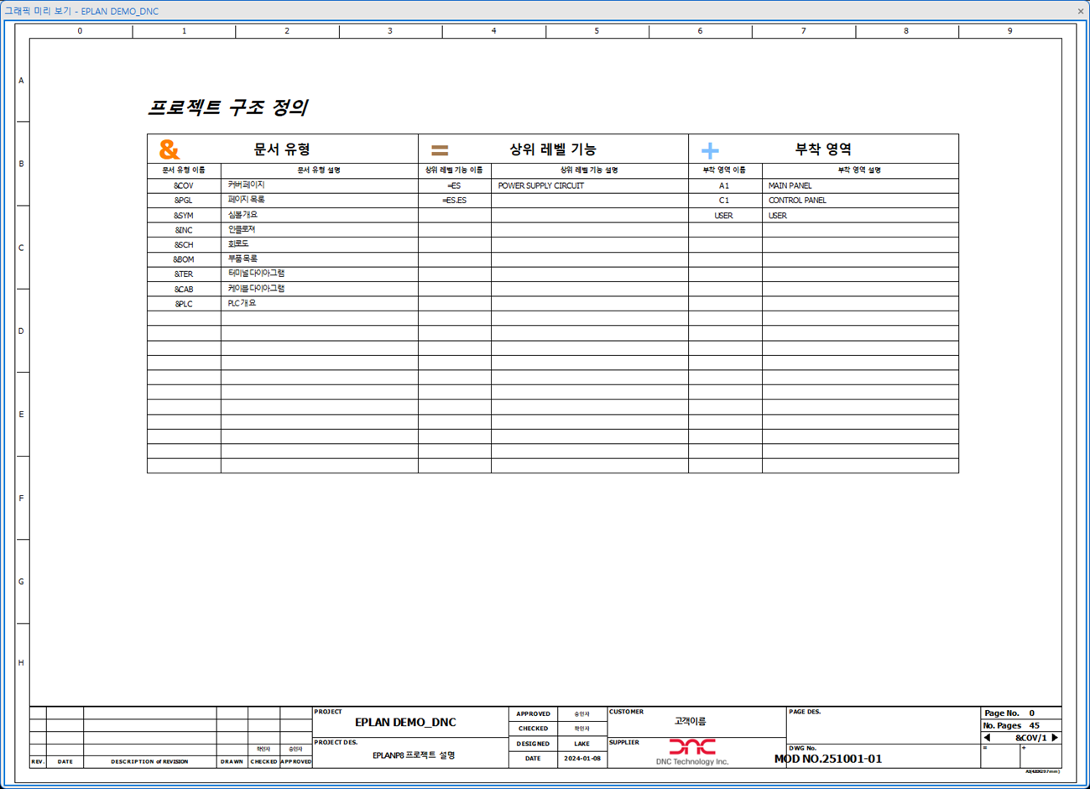Select the =ES higher-level function cell
Image resolution: width=1090 pixels, height=789 pixels.
(x=454, y=185)
